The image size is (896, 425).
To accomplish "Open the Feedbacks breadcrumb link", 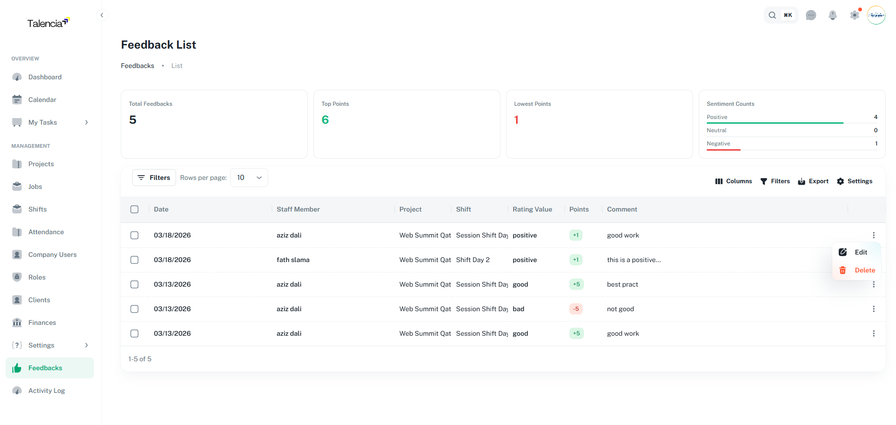I will coord(137,66).
